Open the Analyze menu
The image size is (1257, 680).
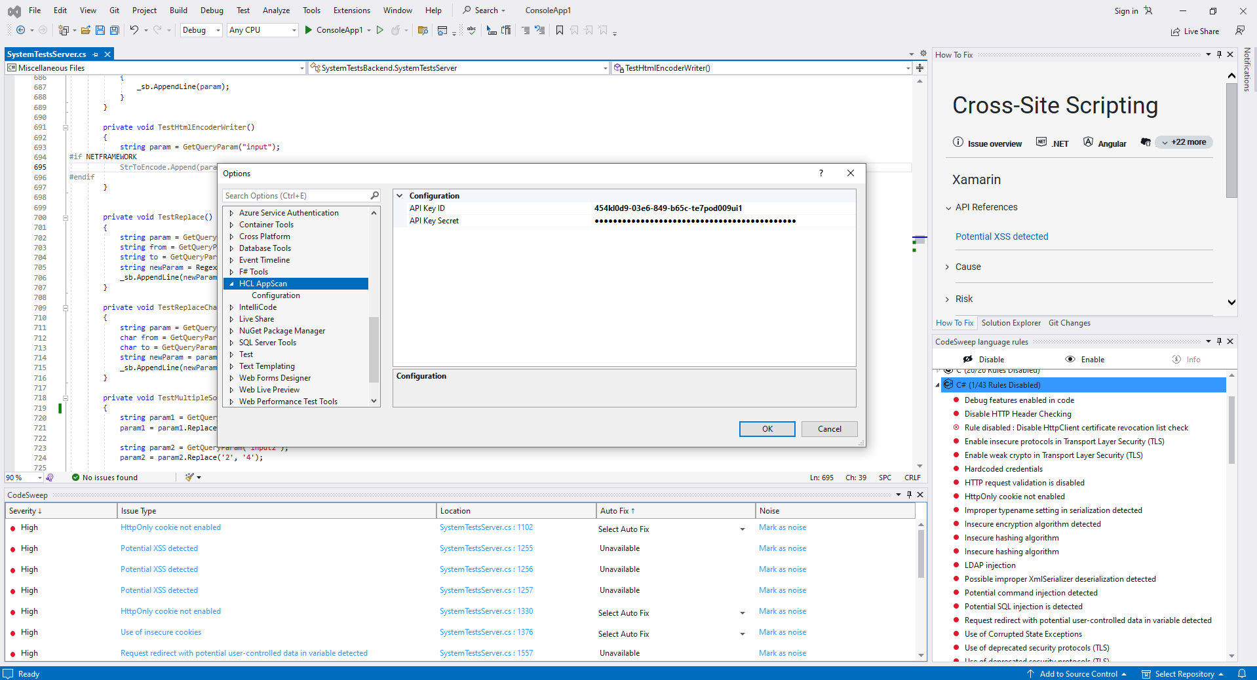pos(276,10)
